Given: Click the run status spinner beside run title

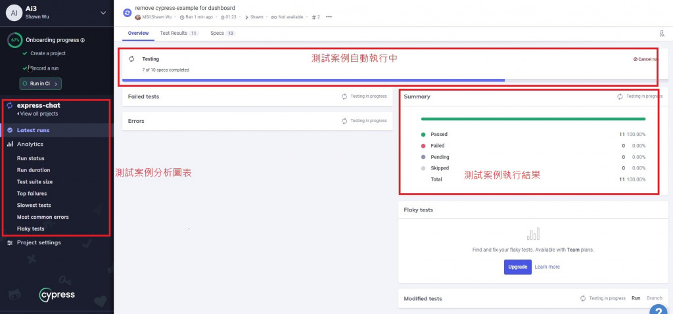Looking at the screenshot, I should [x=127, y=13].
